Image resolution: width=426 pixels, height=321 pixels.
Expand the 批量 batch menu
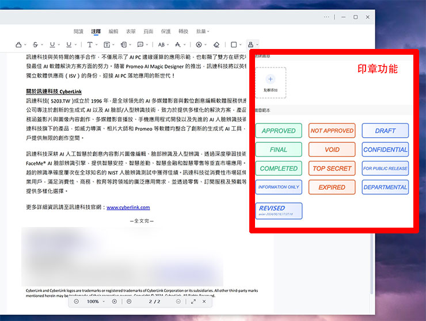click(203, 31)
